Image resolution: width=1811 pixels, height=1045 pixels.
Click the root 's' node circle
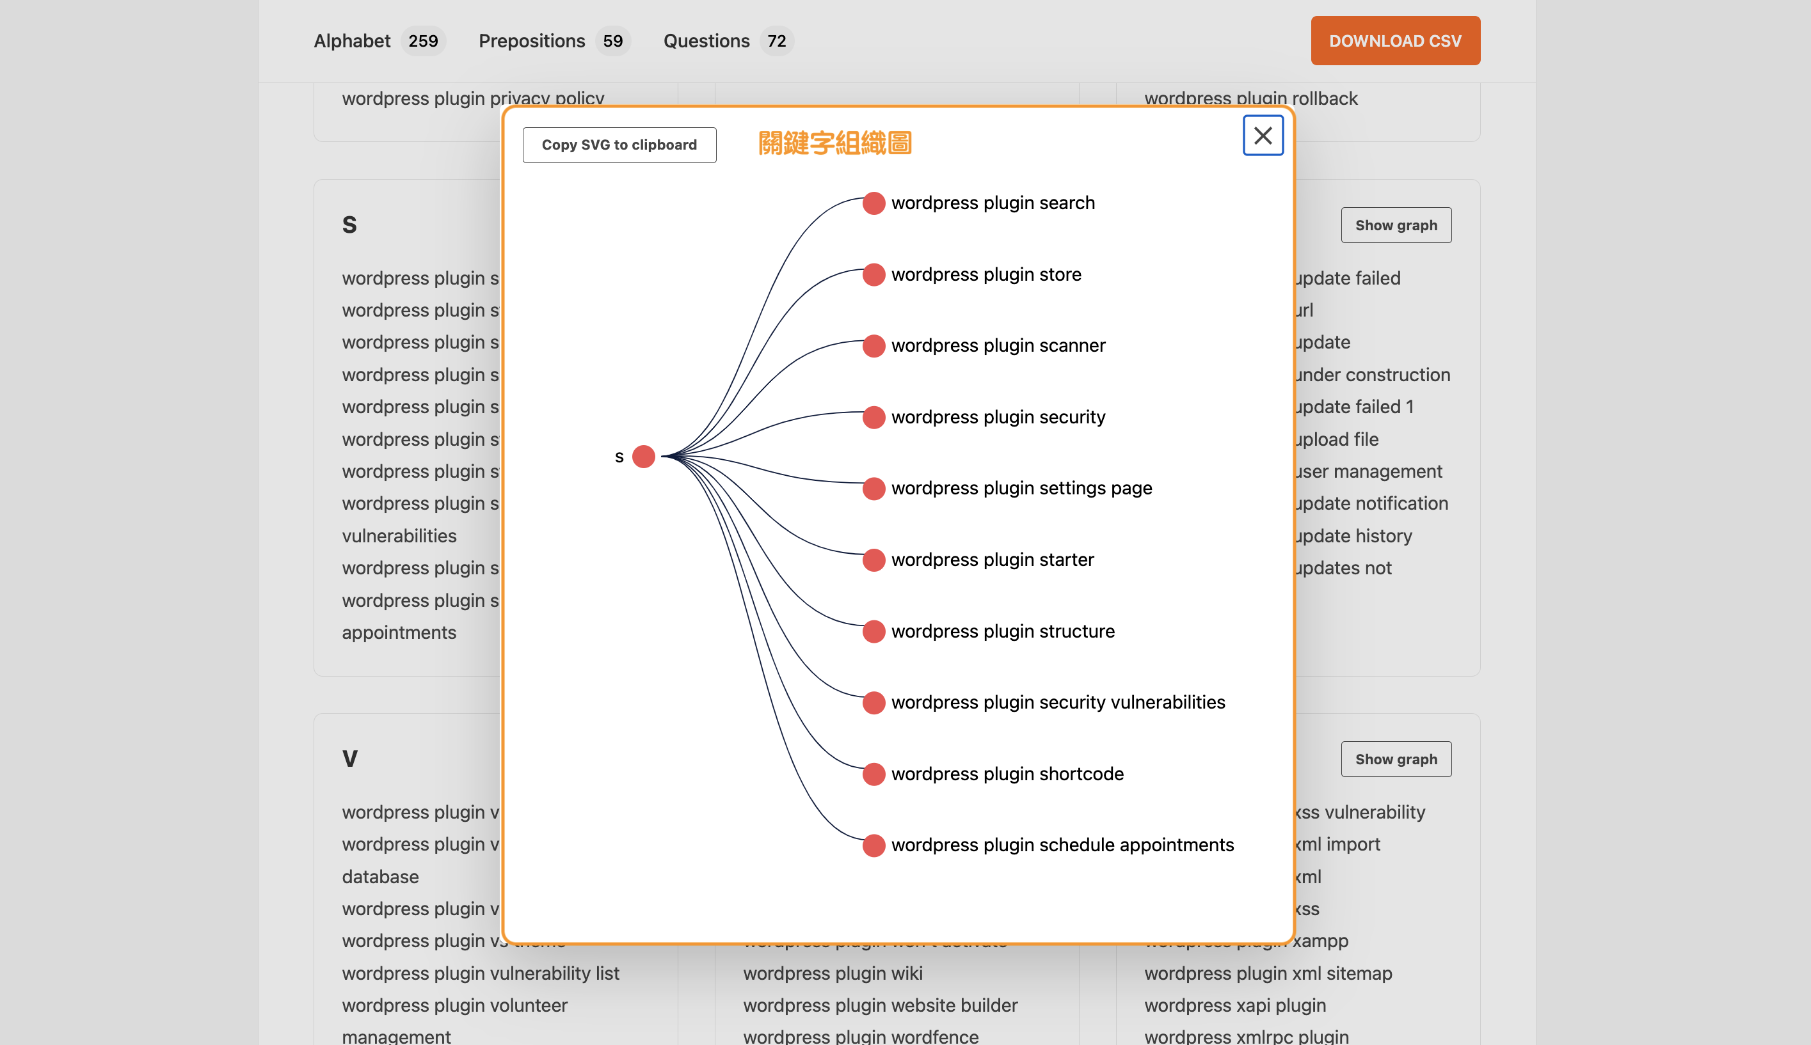(x=643, y=457)
